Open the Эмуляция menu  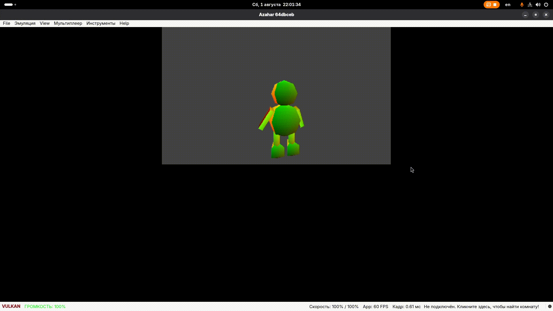click(x=25, y=23)
